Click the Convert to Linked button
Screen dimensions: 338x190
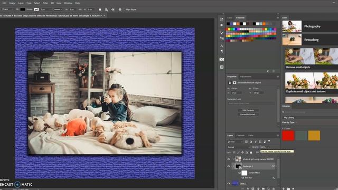248,115
